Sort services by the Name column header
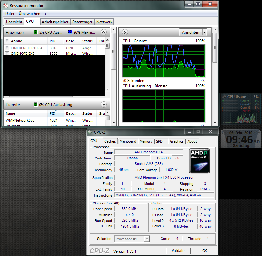262x256 pixels. click(x=26, y=113)
